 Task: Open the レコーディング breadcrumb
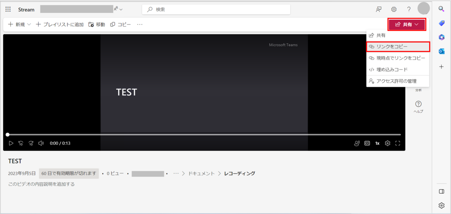tap(240, 174)
